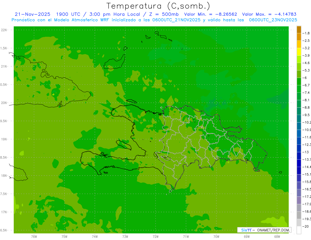Pick teal swatch between -9.5 and -10.2
The image size is (311, 240).
[x=299, y=119]
